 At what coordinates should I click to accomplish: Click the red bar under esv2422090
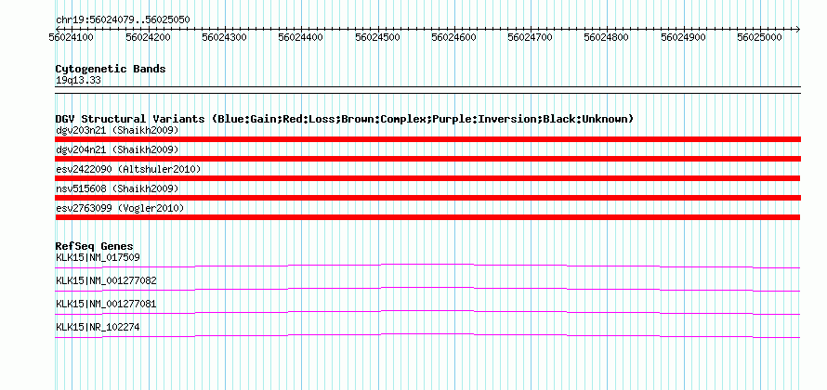point(427,178)
